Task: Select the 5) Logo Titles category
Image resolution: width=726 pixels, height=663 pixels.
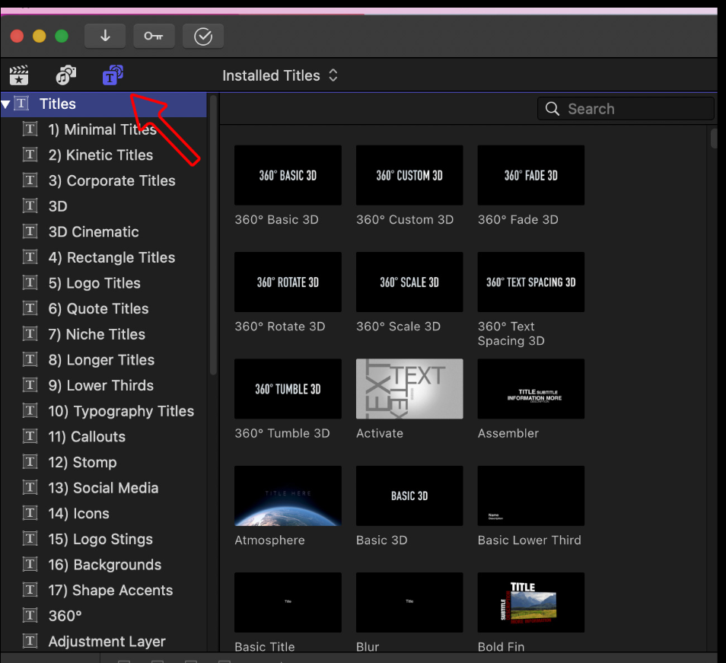Action: (103, 283)
